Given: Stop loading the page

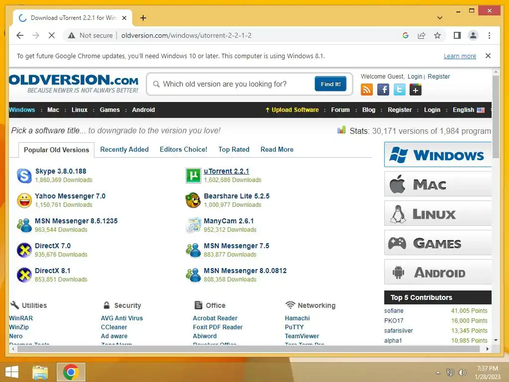Looking at the screenshot, I should [52, 35].
